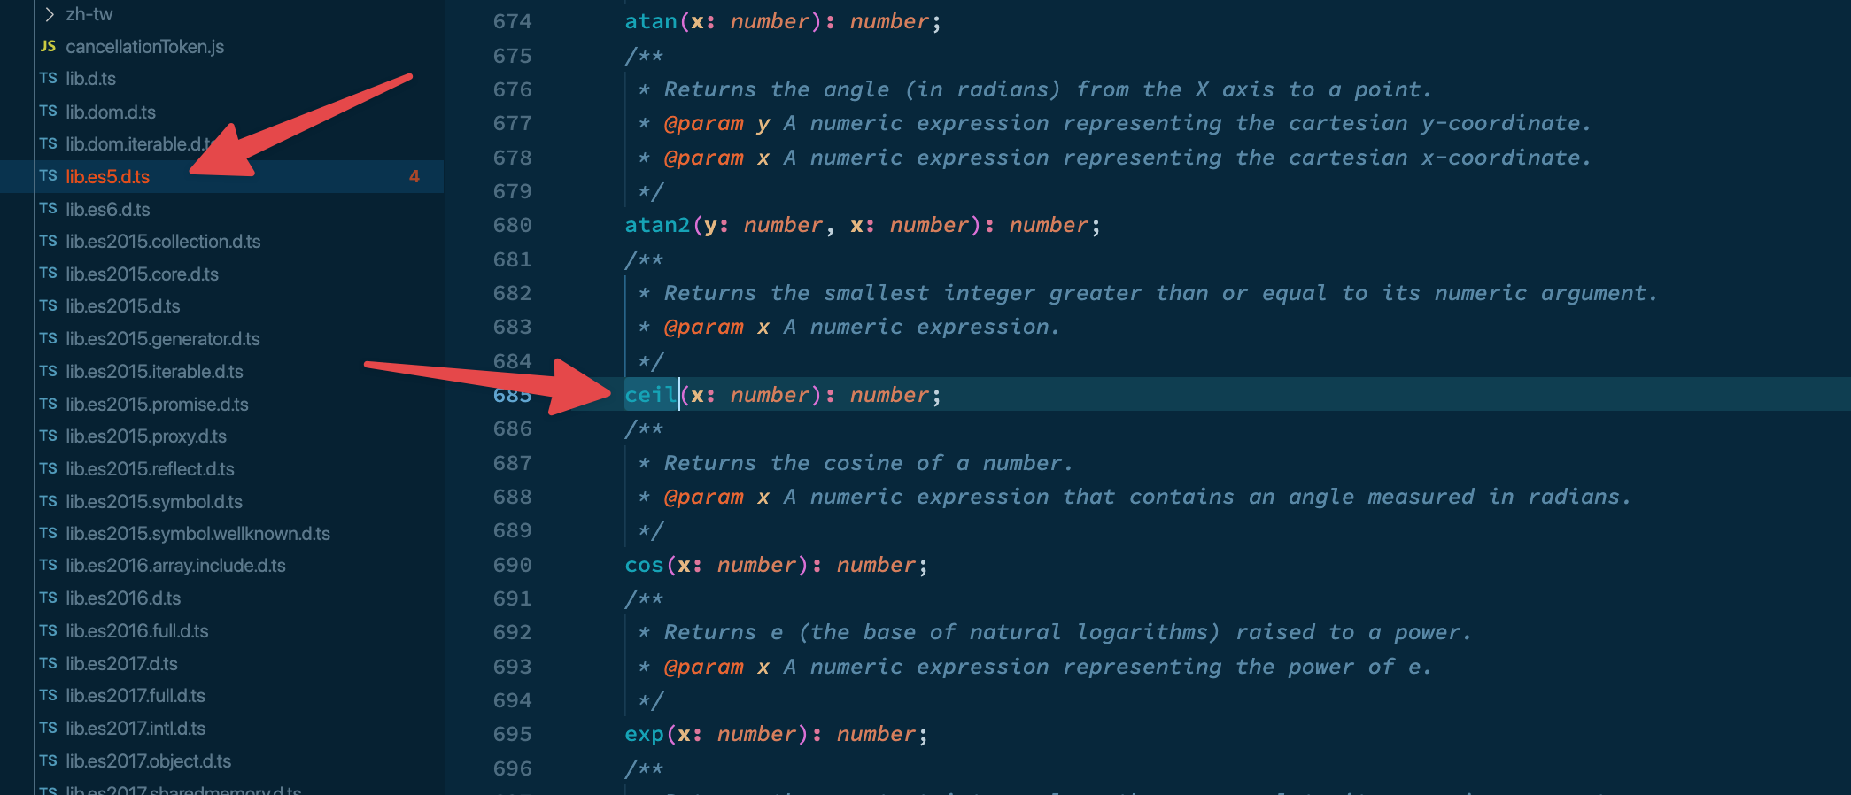Click the TS icon beside lib.es2015.promise.d.ts
1851x795 pixels.
coord(48,404)
